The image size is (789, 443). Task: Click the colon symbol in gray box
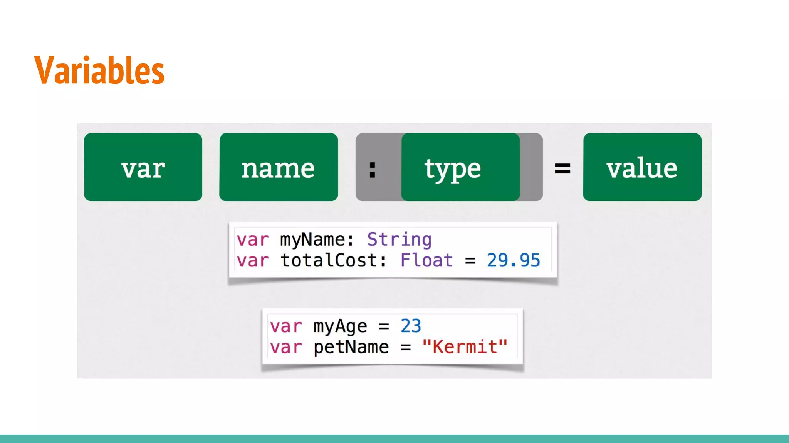click(372, 169)
